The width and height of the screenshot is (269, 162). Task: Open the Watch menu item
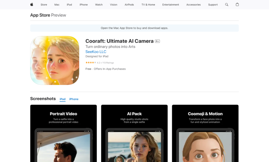tap(99, 5)
